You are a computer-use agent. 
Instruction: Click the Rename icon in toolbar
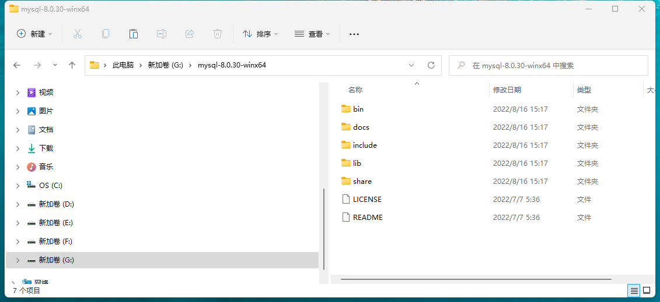pos(162,34)
